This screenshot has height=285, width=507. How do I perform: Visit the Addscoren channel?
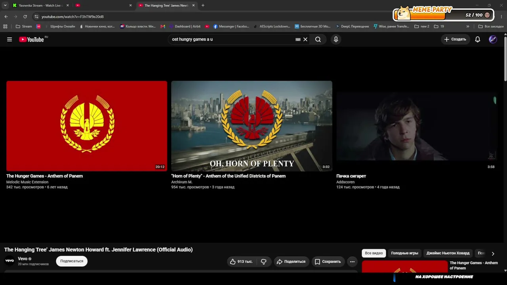tap(345, 182)
